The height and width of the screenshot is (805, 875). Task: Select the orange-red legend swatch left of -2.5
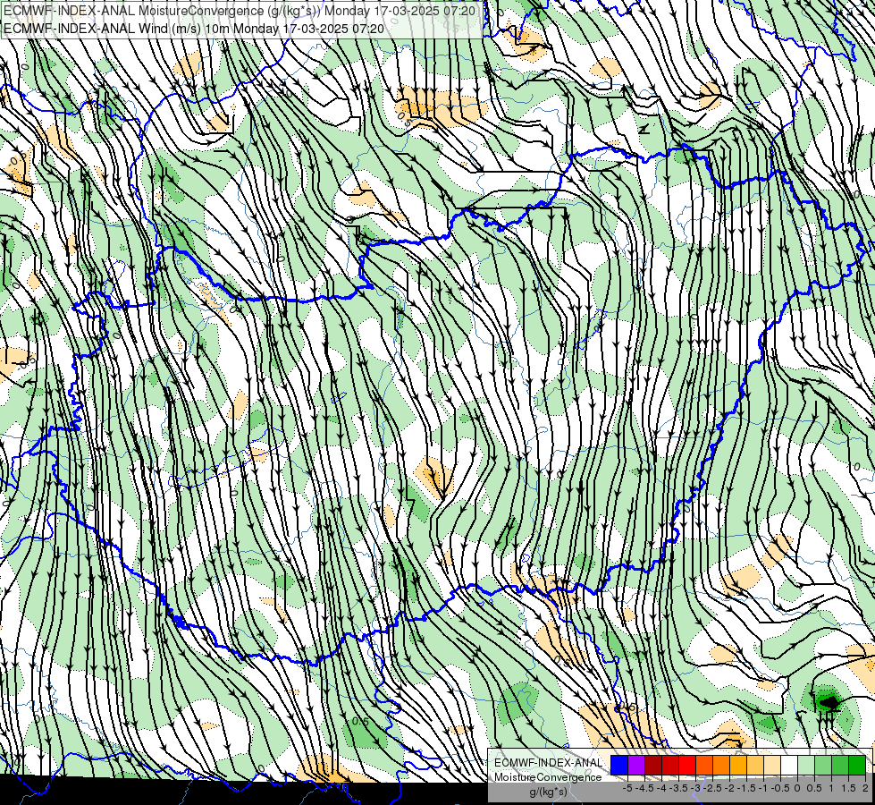(704, 765)
